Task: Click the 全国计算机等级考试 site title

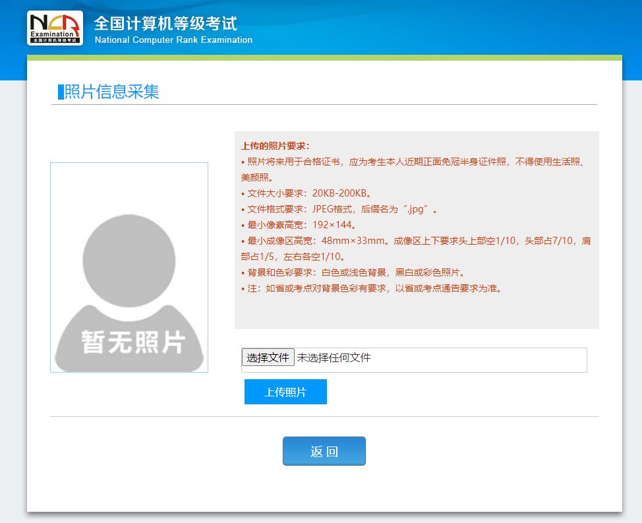Action: click(x=165, y=23)
